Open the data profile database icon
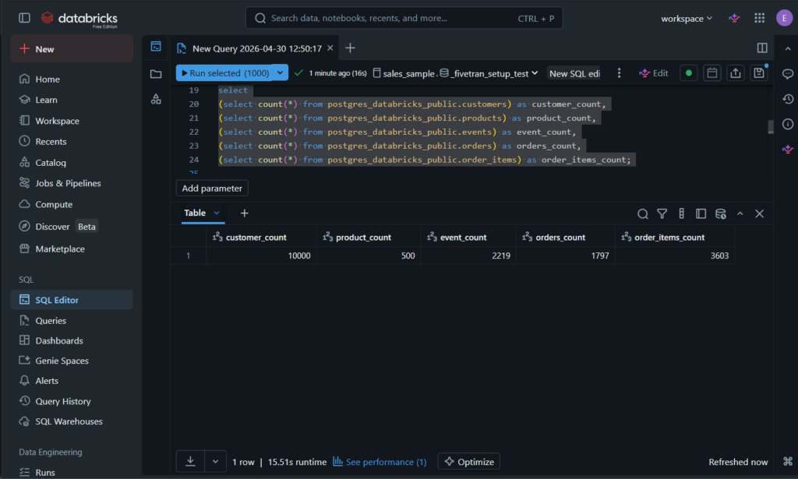798x479 pixels. click(721, 214)
